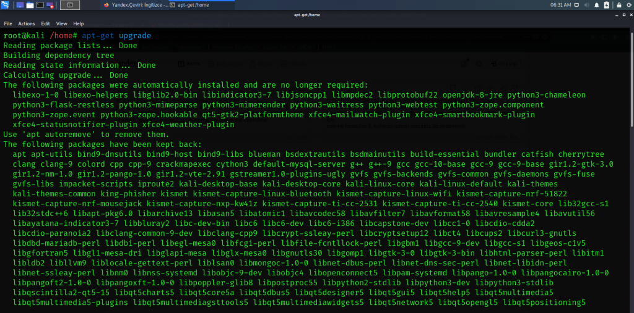The height and width of the screenshot is (313, 634).
Task: Click the show desktop panel icon
Action: coord(20,5)
